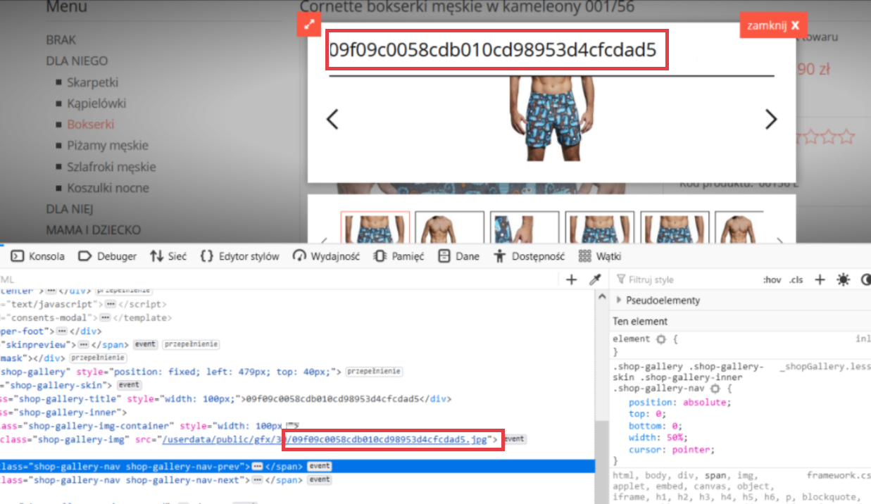Pick element with eyedropper icon

click(x=594, y=280)
